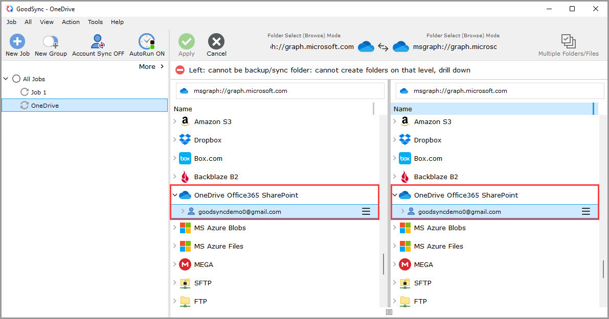The width and height of the screenshot is (609, 319).
Task: Click the New Job plus icon
Action: [x=17, y=41]
